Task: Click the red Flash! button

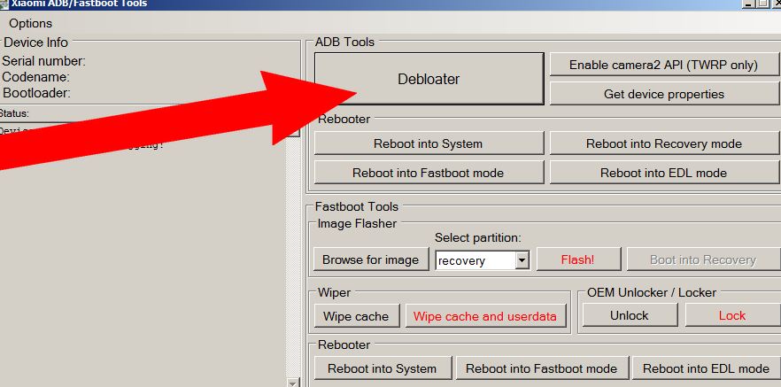Action: tap(578, 259)
